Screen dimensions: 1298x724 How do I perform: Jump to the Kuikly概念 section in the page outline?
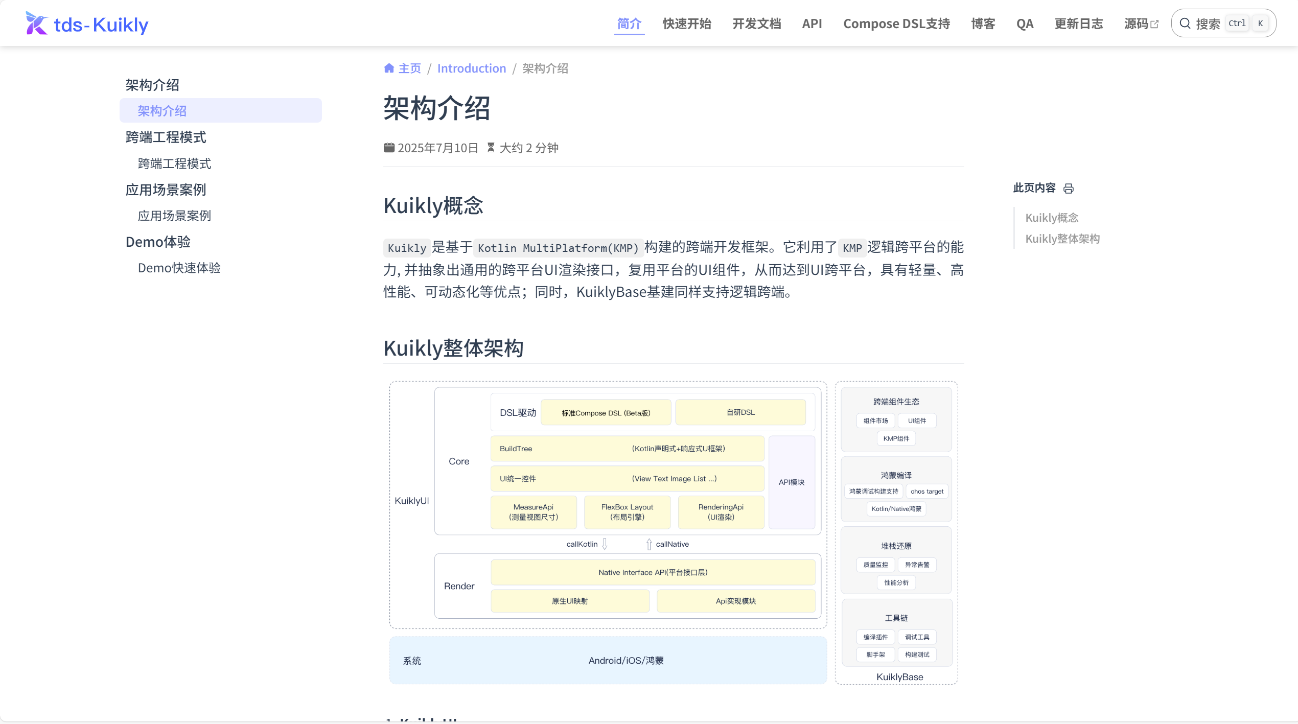pyautogui.click(x=1052, y=218)
